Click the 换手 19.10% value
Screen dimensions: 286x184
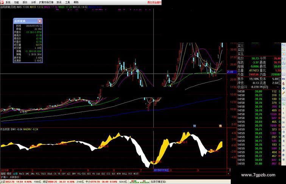coord(254,79)
